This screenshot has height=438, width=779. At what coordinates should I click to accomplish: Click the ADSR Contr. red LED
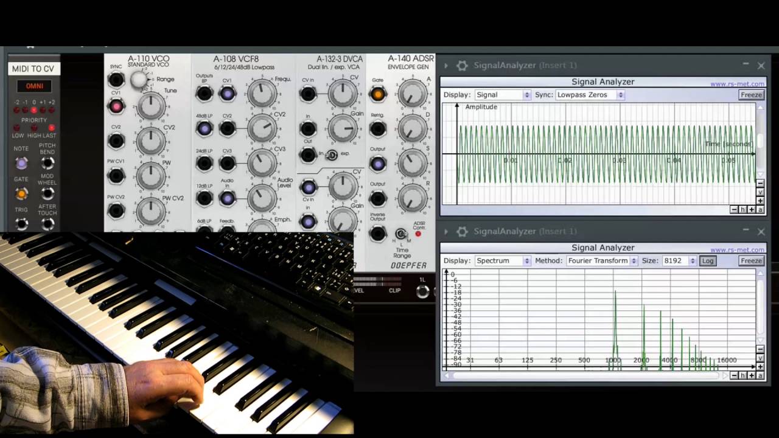418,234
